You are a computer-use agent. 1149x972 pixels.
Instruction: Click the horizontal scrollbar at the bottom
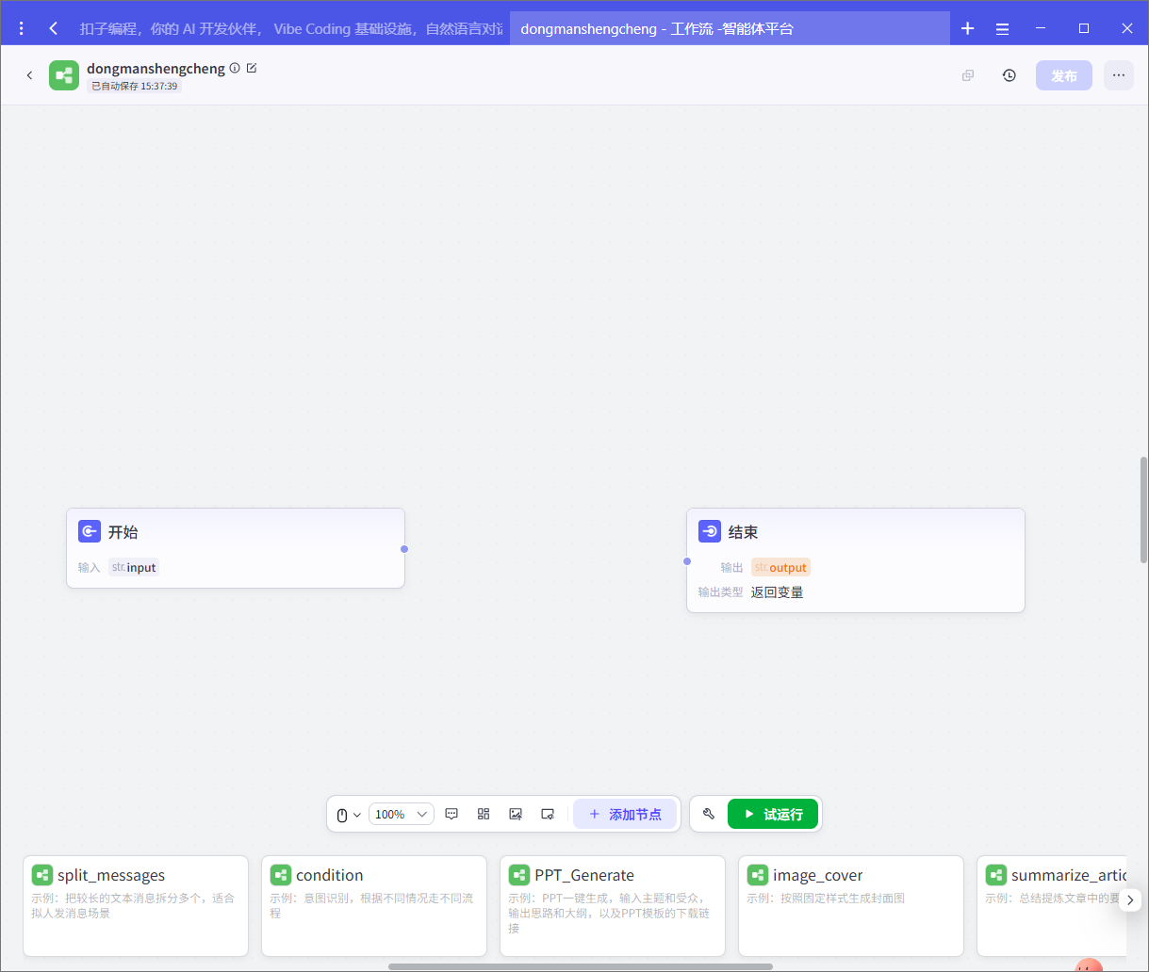(580, 966)
